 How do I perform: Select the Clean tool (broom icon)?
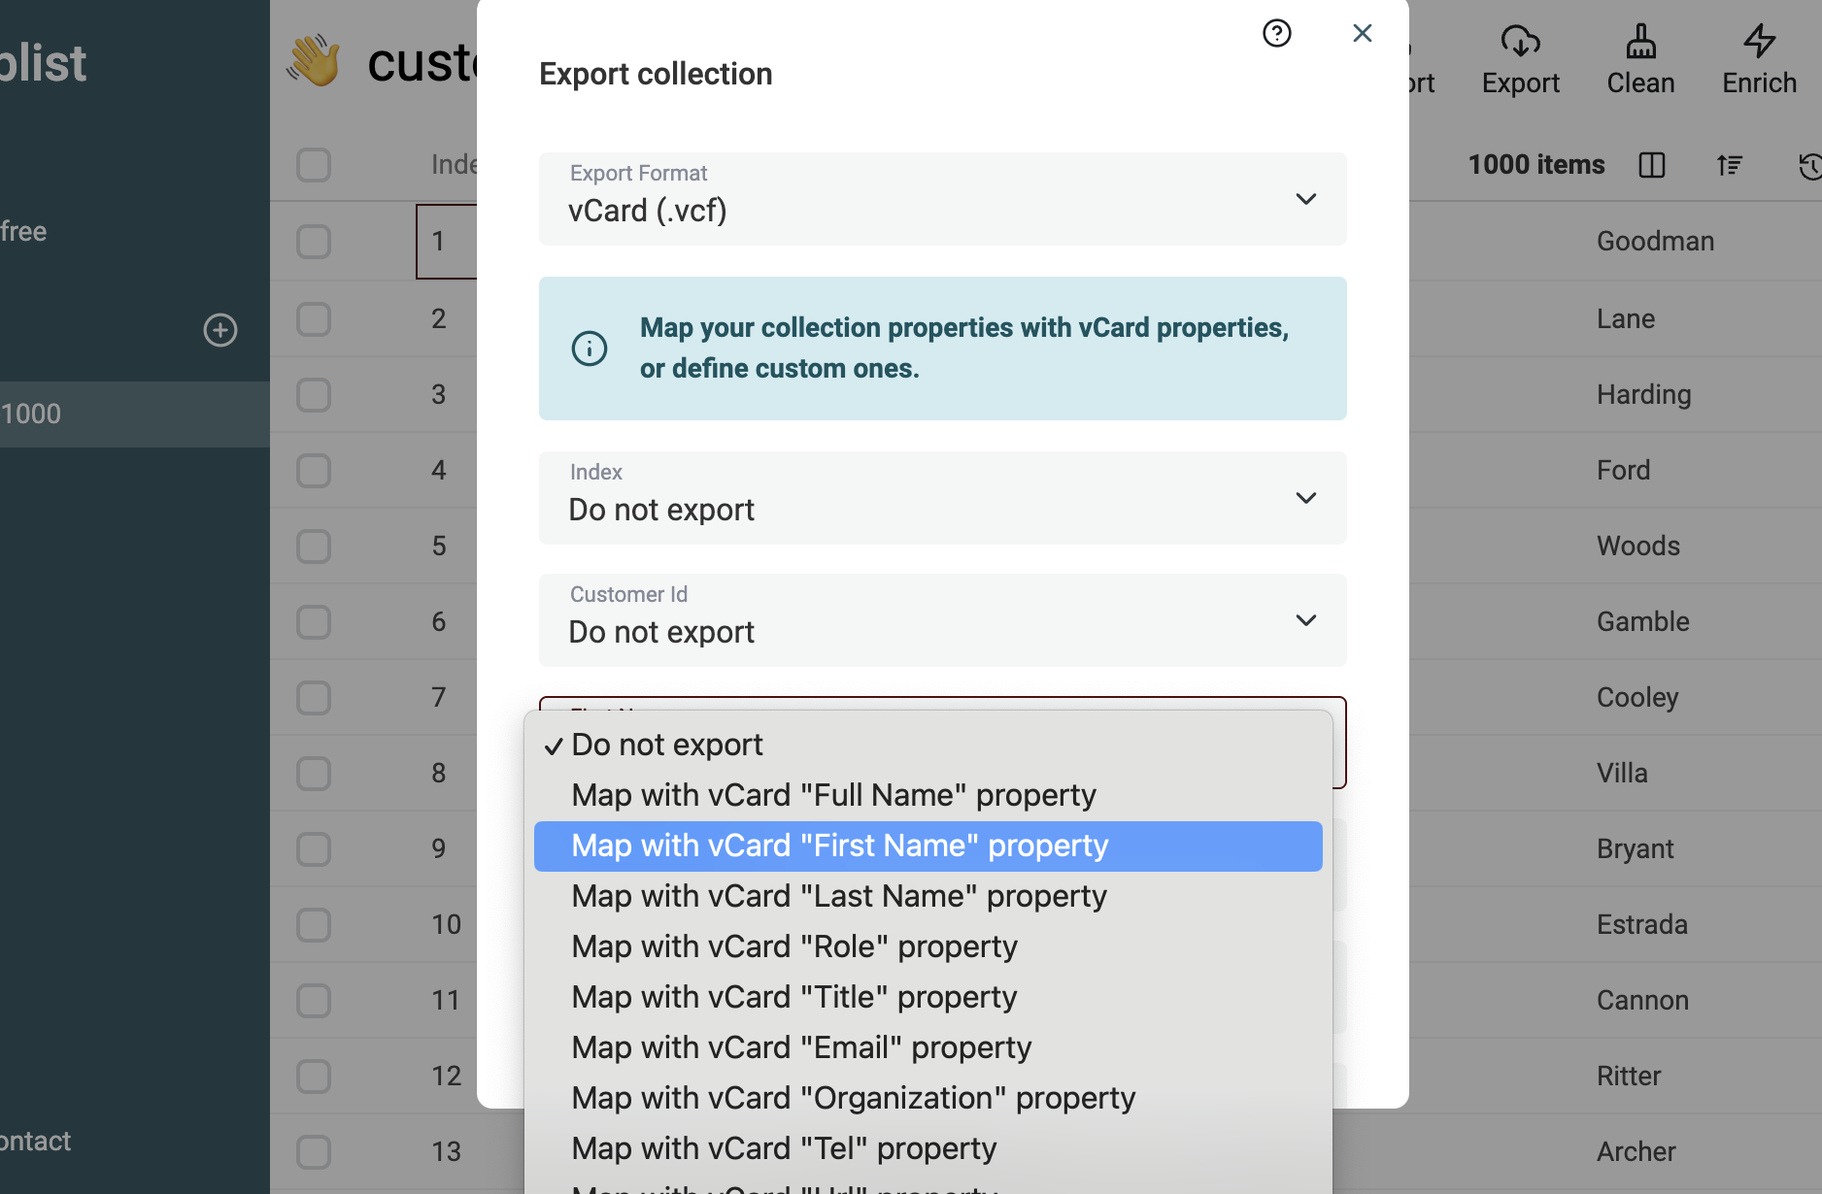click(x=1640, y=58)
